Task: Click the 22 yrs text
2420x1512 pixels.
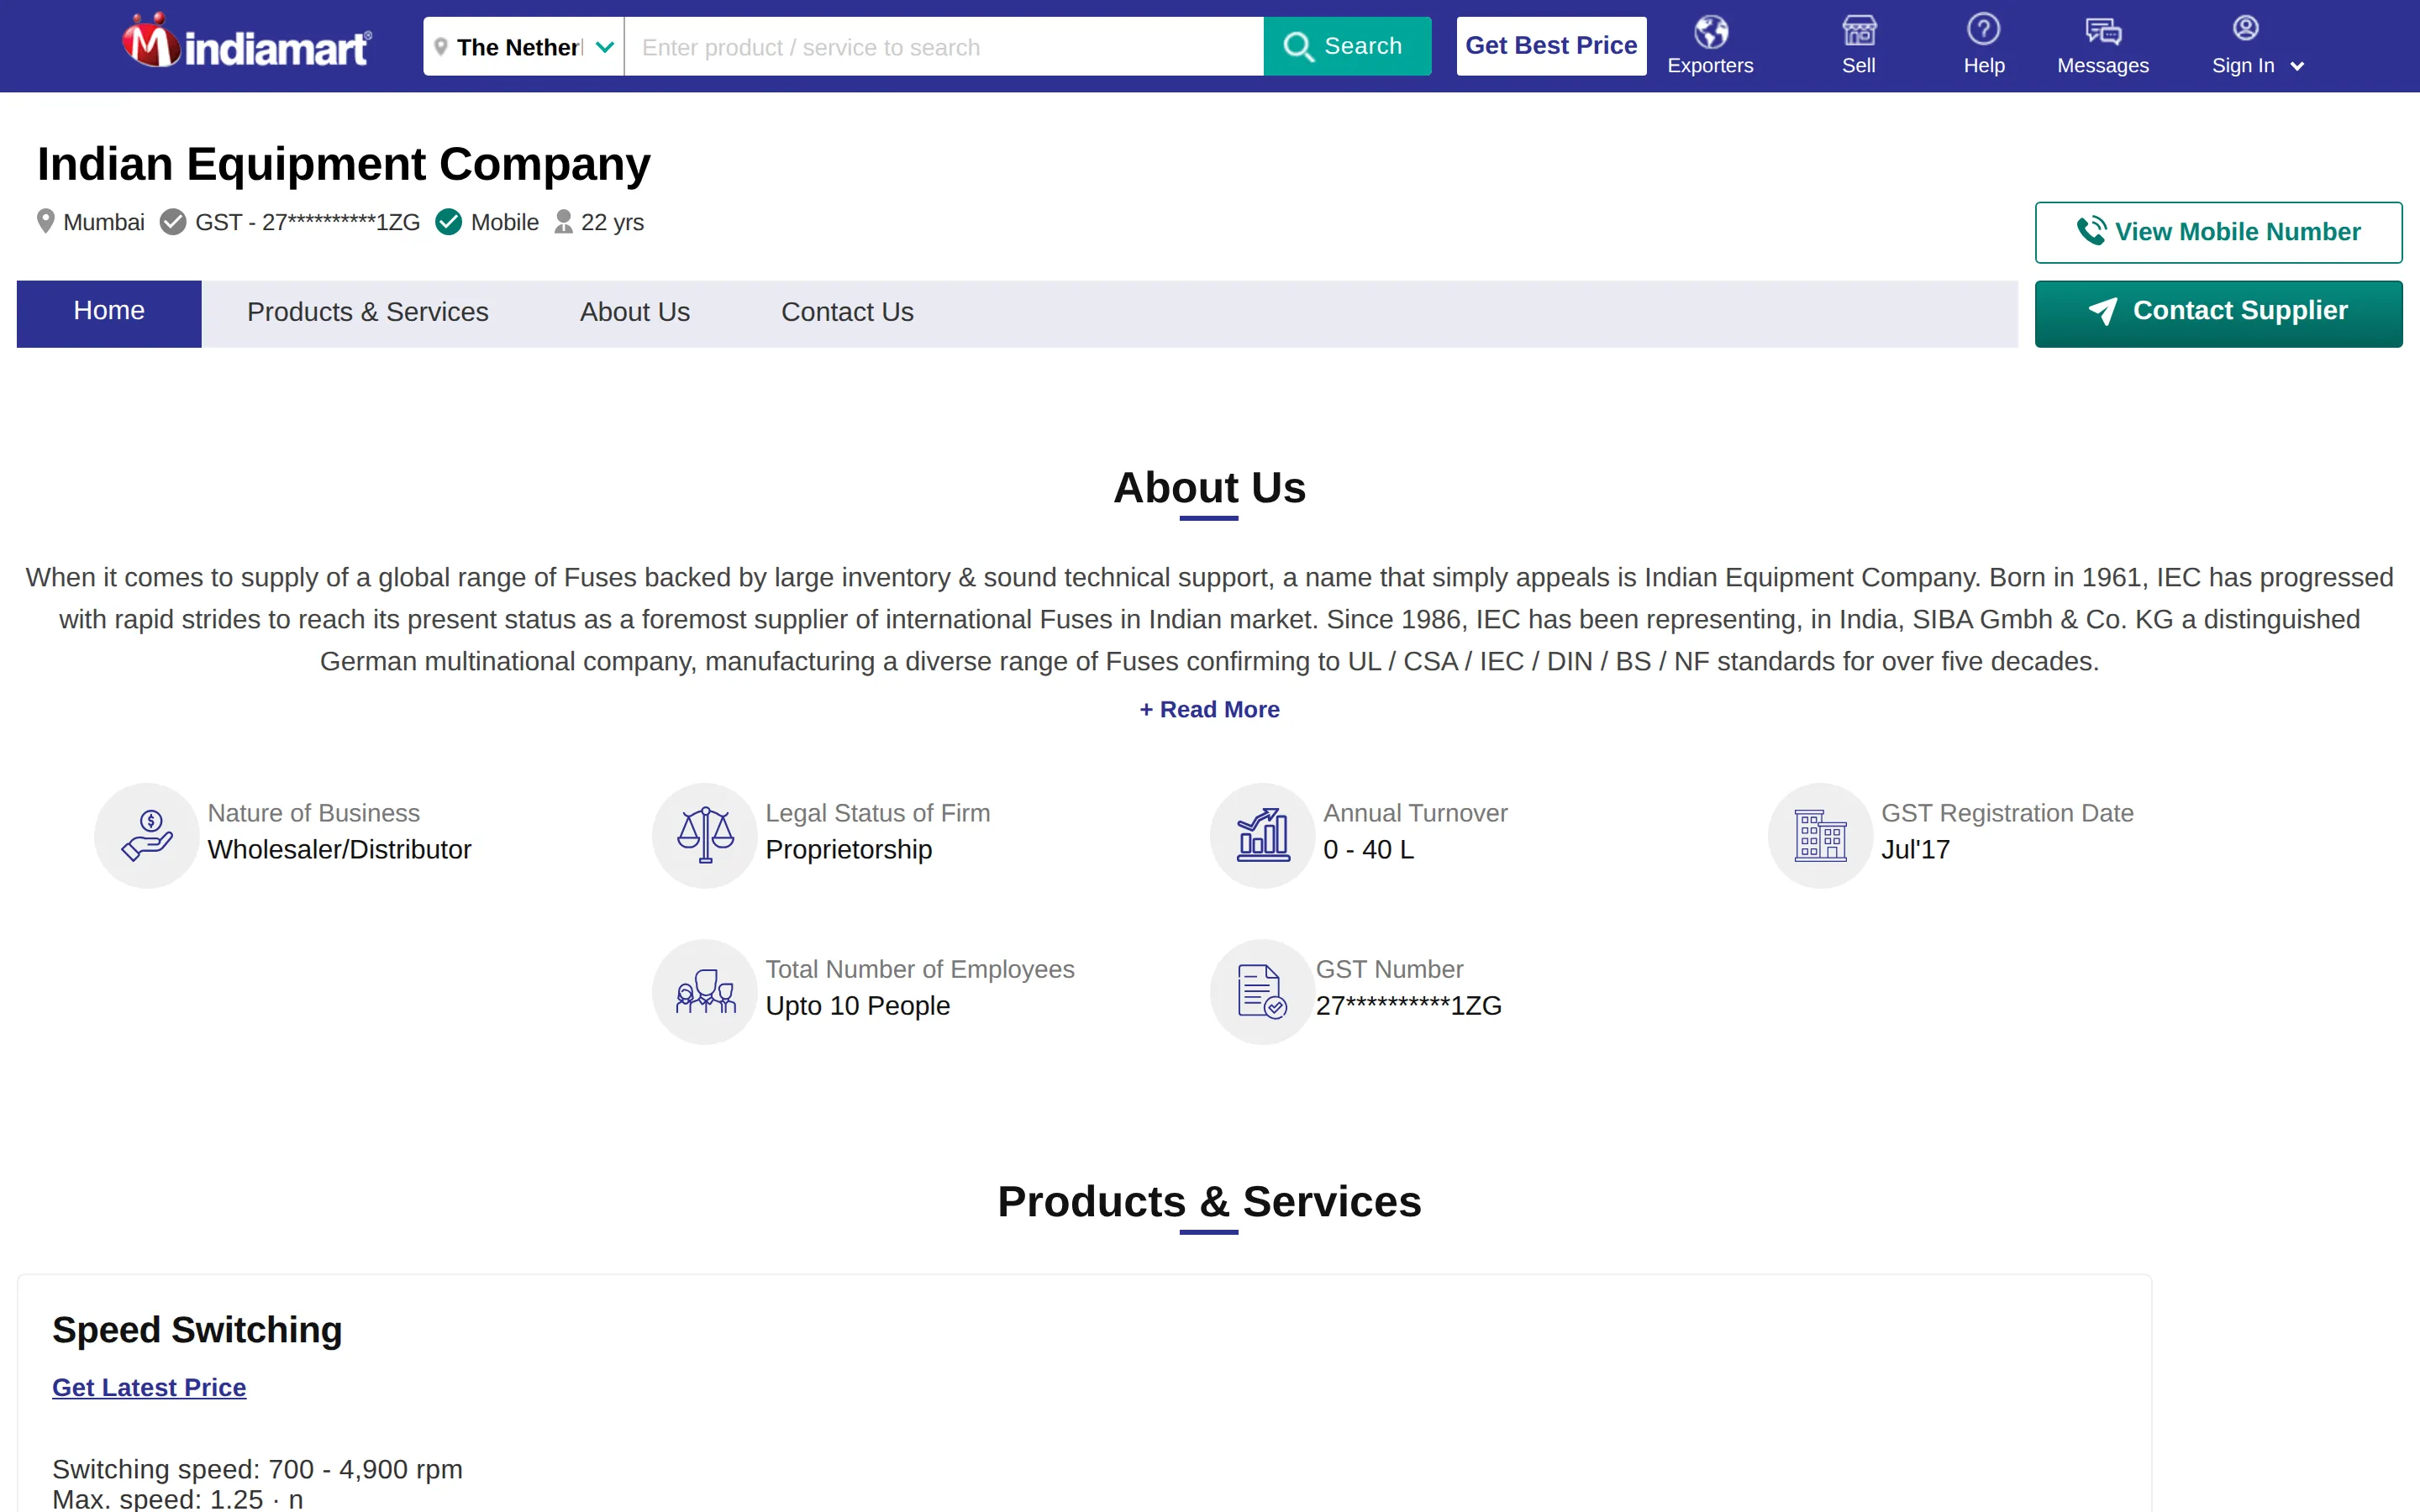Action: (612, 222)
